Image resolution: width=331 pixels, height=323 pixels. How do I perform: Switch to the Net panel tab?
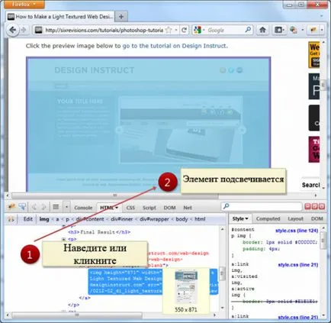[x=188, y=208]
